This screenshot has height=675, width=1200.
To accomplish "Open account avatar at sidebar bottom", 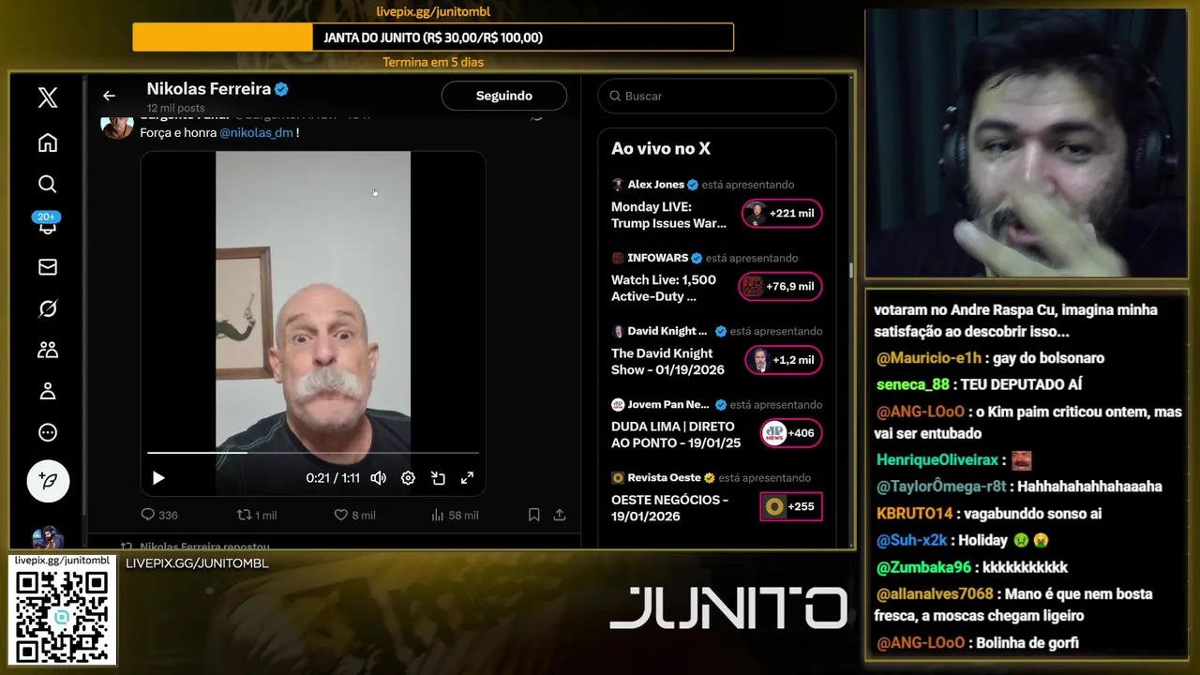I will [x=47, y=539].
